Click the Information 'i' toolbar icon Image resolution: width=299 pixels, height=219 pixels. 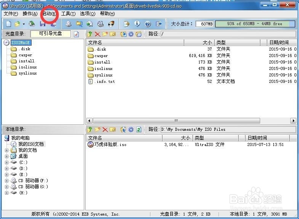coord(137,24)
